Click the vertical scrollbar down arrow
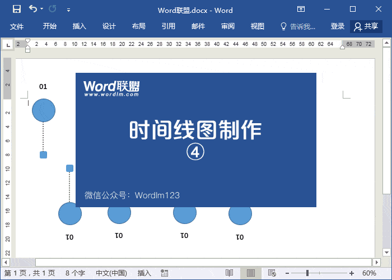Viewport: 392px width, 280px height. click(387, 252)
